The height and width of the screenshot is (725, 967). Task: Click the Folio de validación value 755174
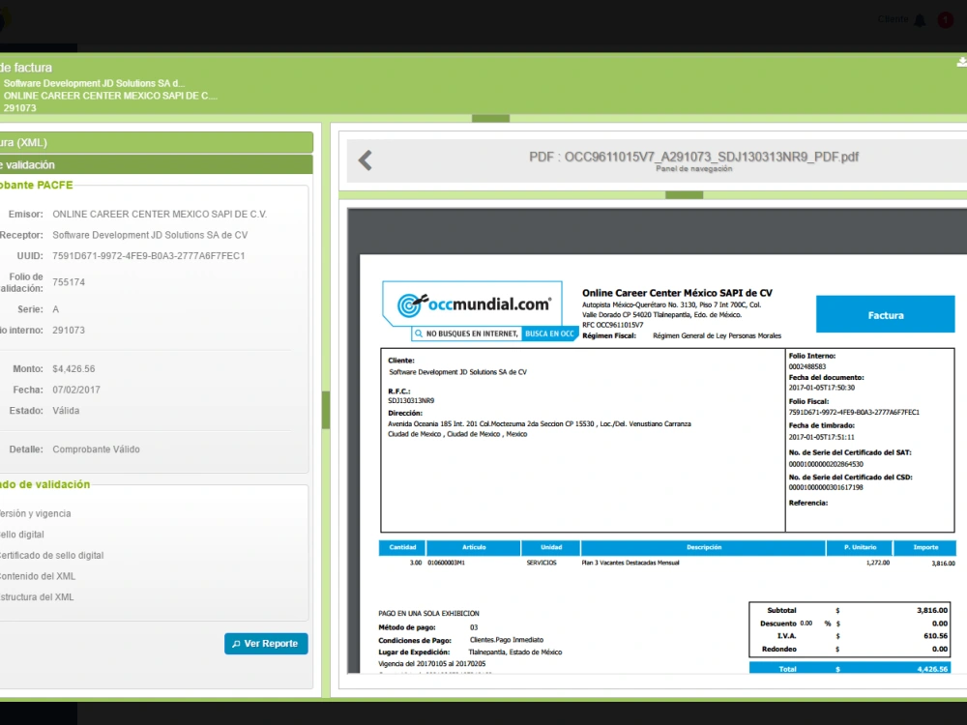coord(69,282)
